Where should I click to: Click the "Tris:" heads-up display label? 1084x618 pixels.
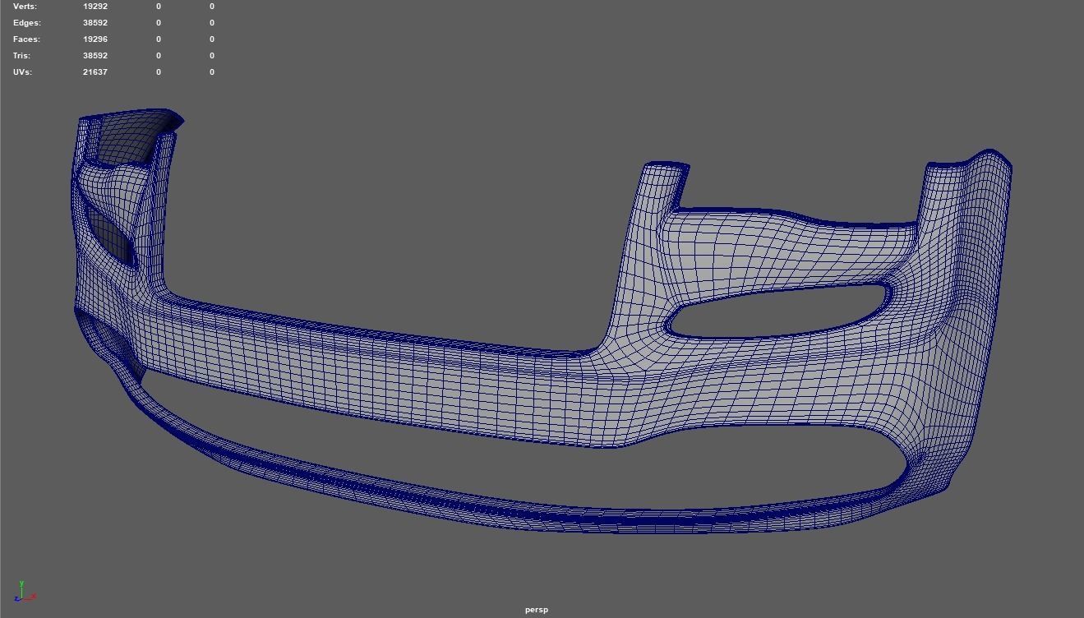click(21, 56)
